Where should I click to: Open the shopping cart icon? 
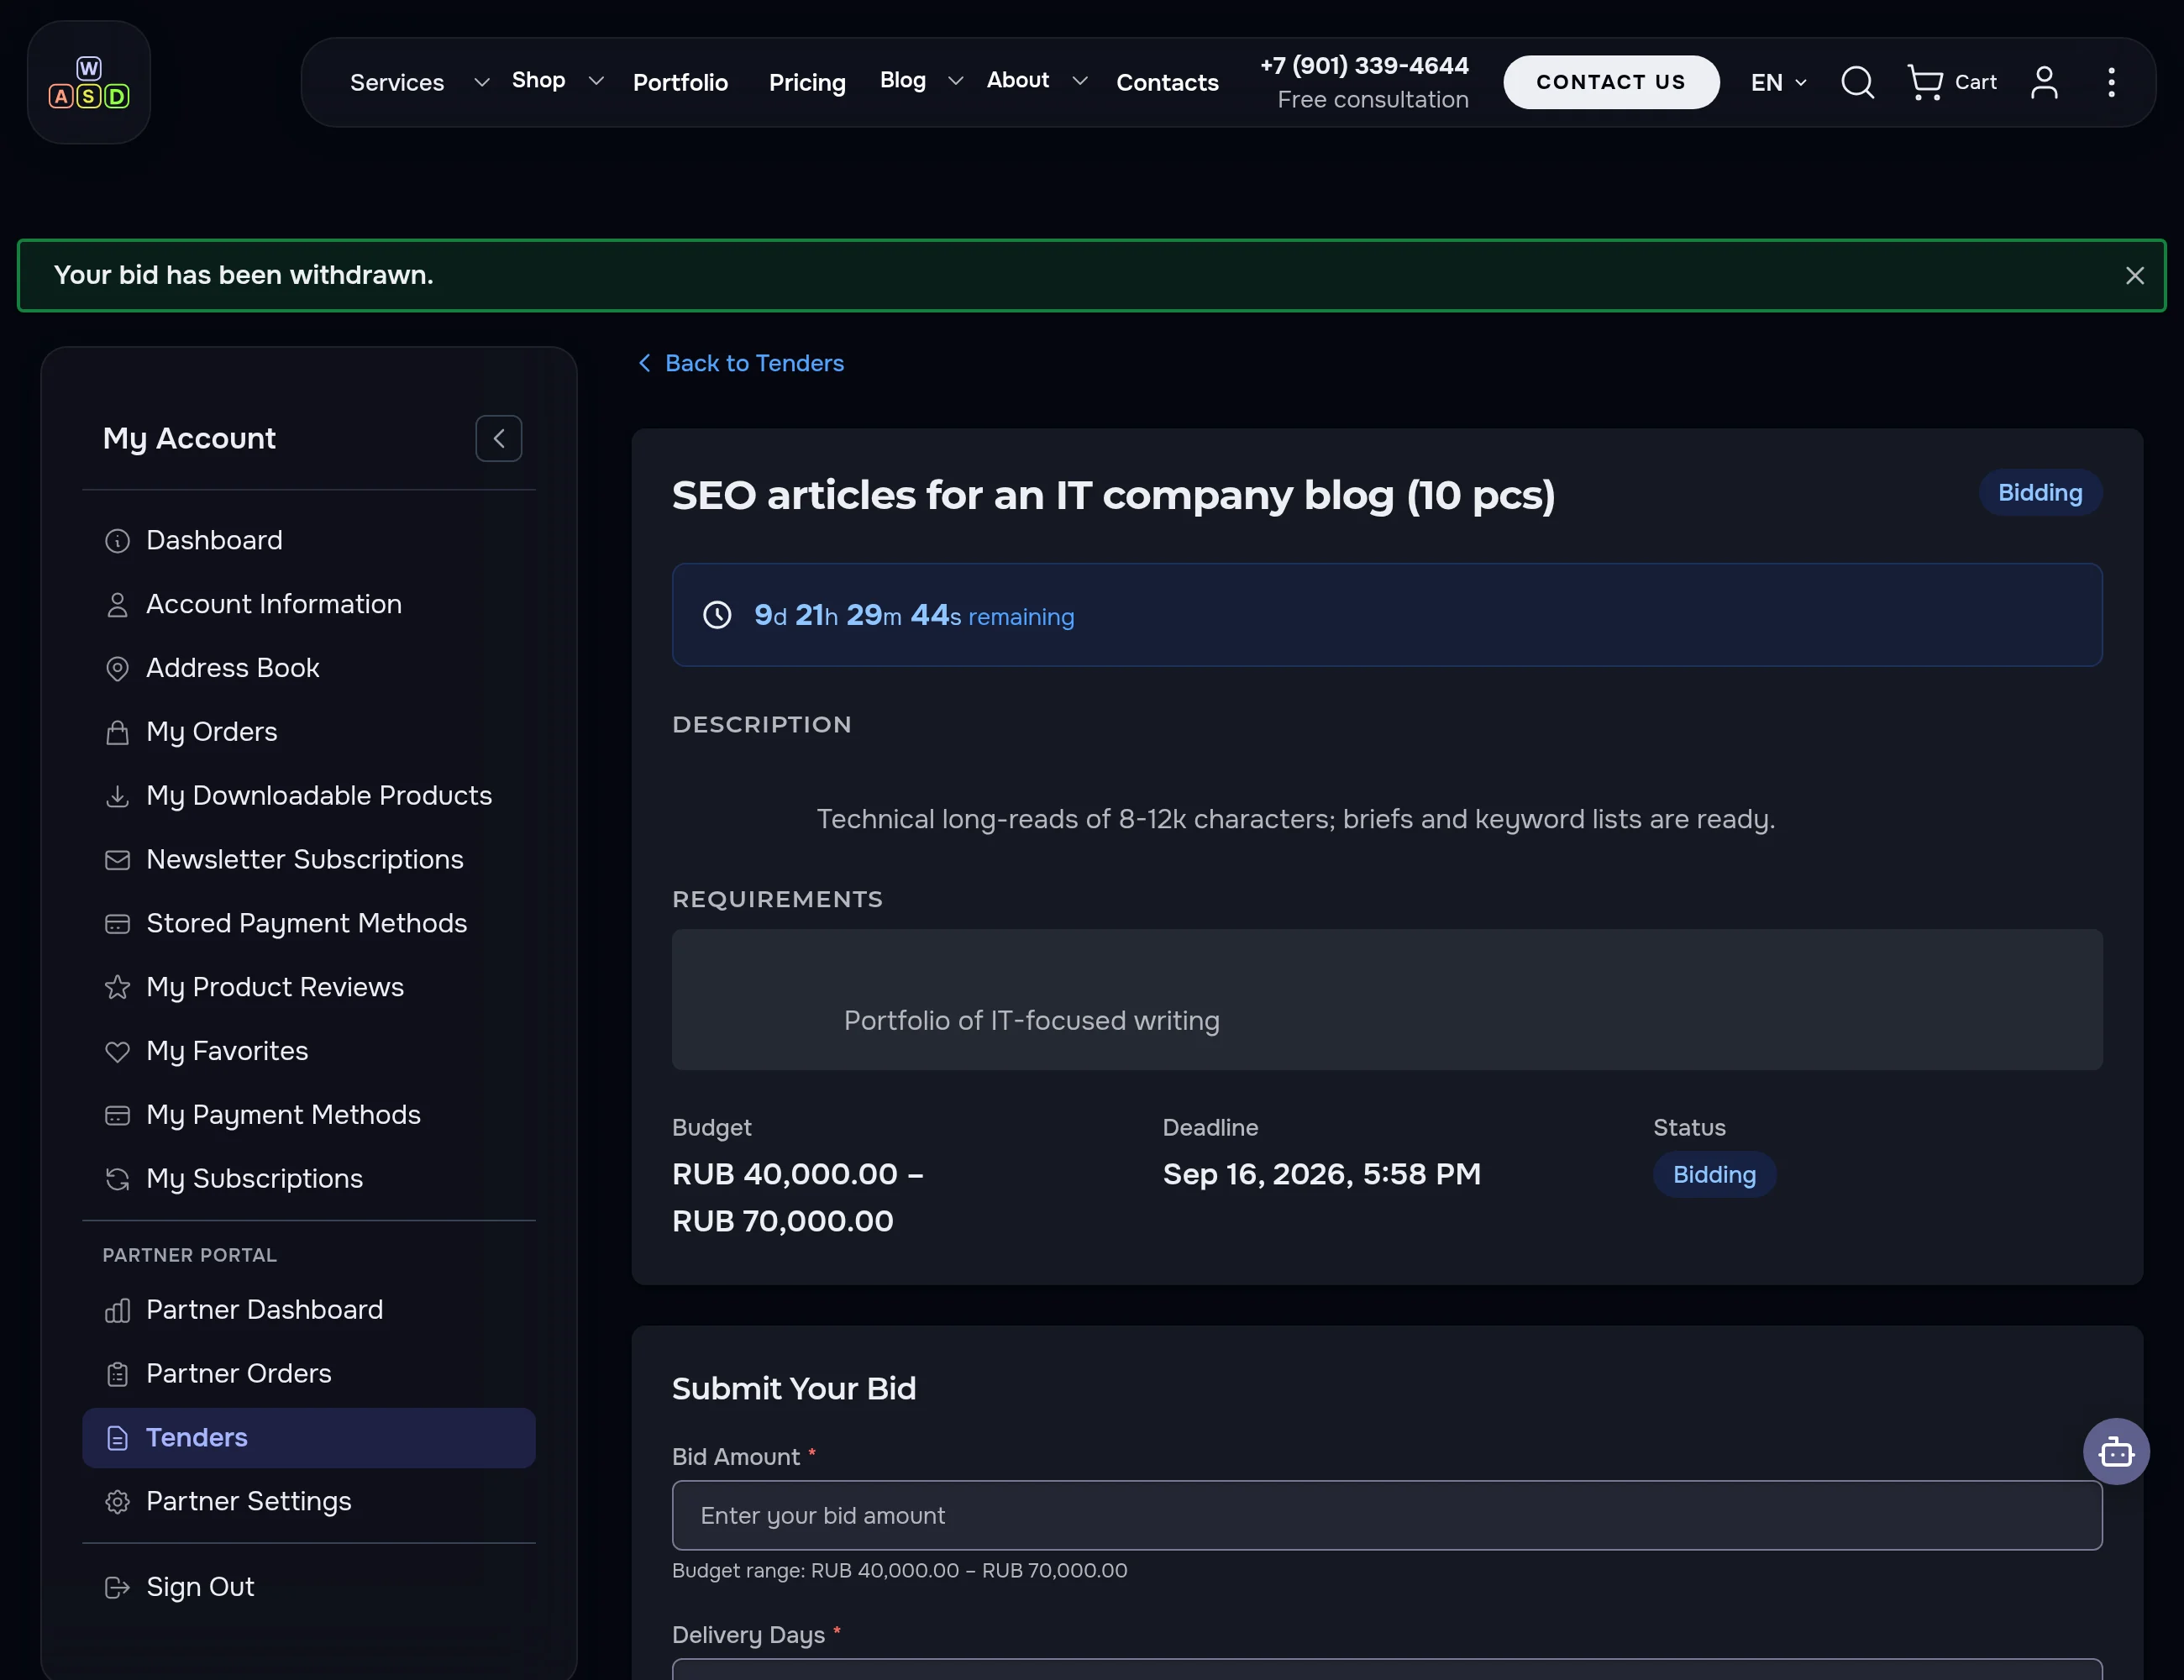(x=1924, y=82)
